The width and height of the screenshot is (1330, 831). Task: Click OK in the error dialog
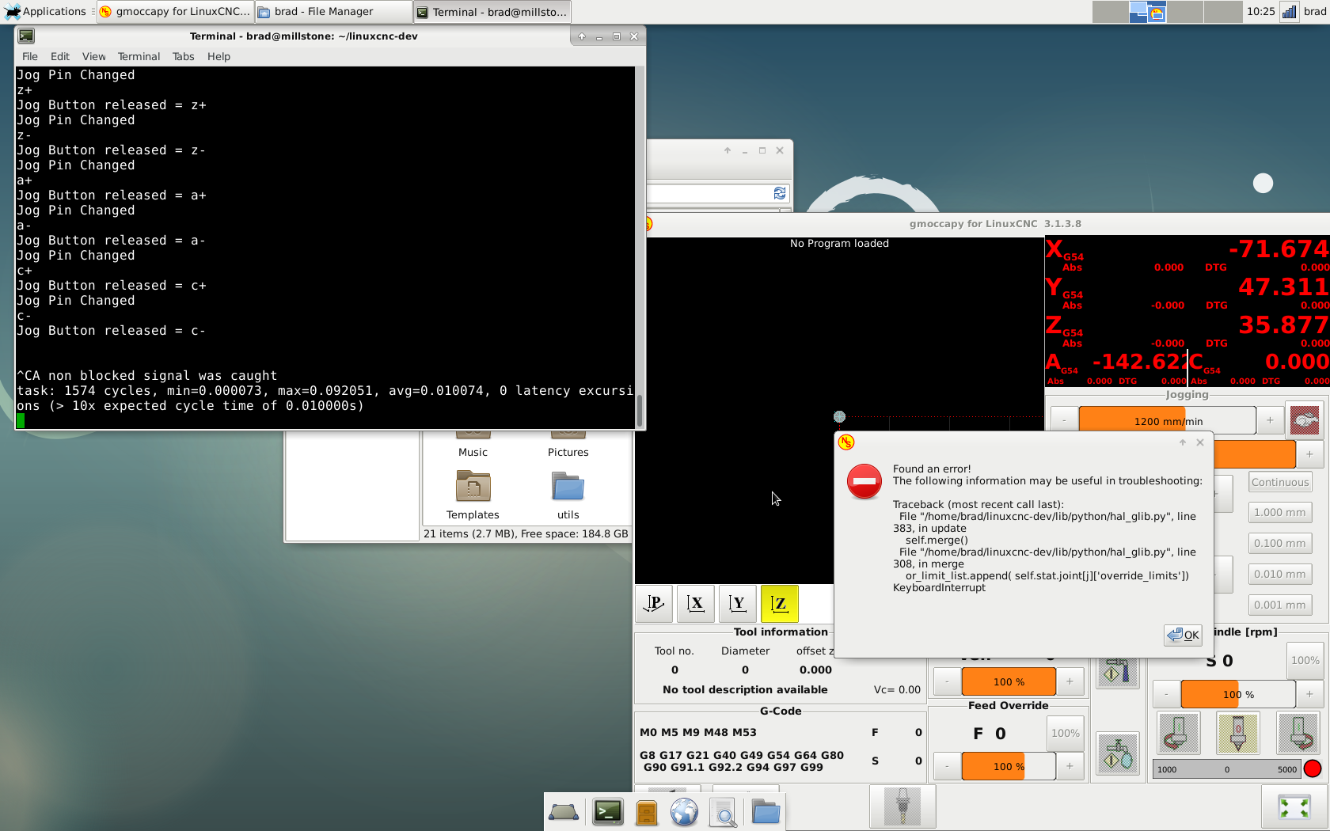1184,635
